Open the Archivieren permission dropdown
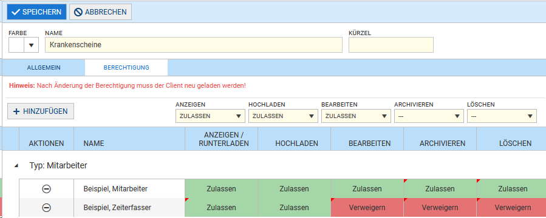Screen dimensions: 546x218 [429, 116]
